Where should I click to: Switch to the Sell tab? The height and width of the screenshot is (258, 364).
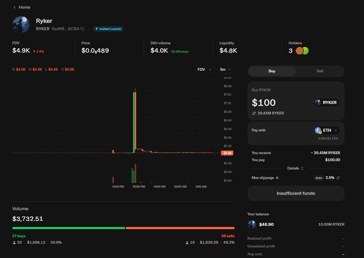[320, 71]
